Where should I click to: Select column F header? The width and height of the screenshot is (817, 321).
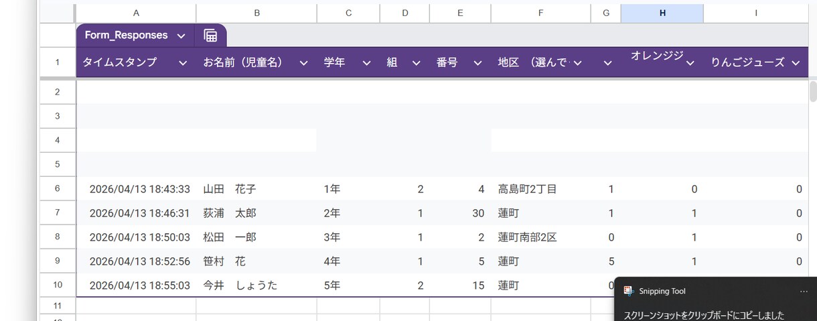coord(541,13)
